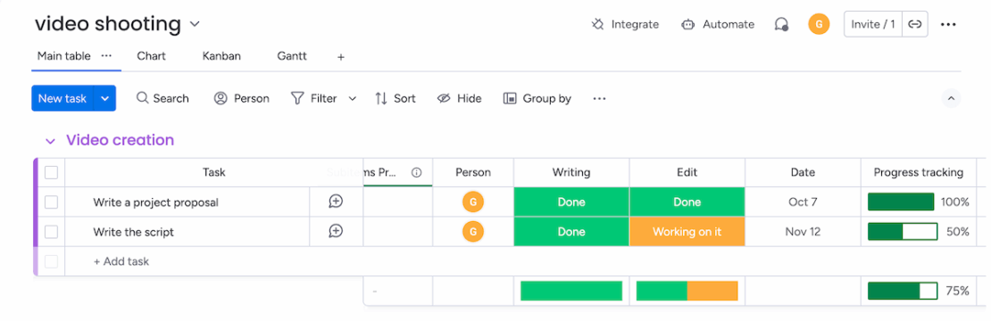The image size is (991, 321).
Task: Open the Hide columns tool
Action: 460,98
